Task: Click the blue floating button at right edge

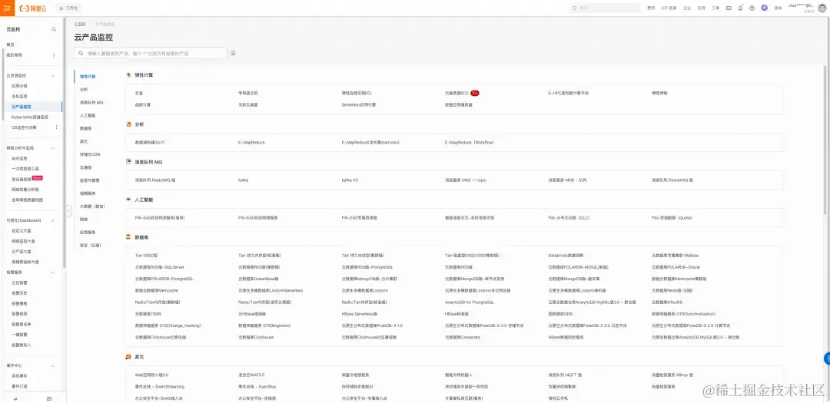Action: [x=827, y=358]
